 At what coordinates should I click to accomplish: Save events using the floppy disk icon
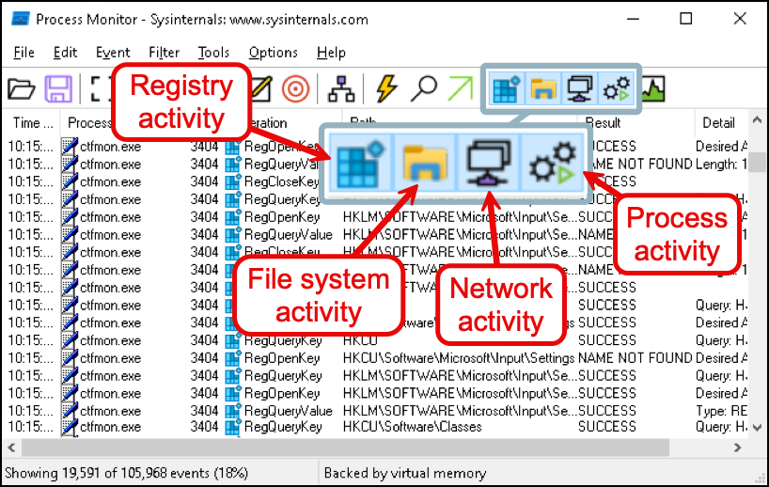58,88
